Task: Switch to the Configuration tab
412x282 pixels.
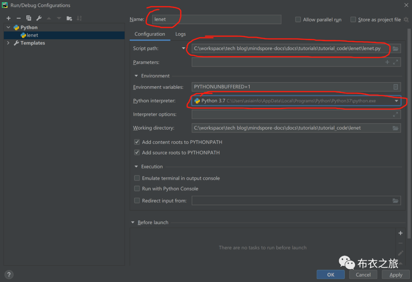Action: 150,34
